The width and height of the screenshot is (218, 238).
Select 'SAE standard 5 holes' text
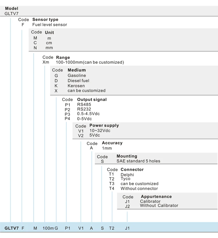[x=138, y=161]
